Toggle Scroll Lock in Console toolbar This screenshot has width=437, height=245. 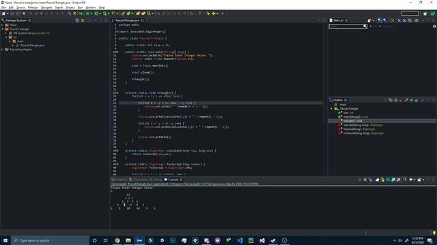point(382,180)
